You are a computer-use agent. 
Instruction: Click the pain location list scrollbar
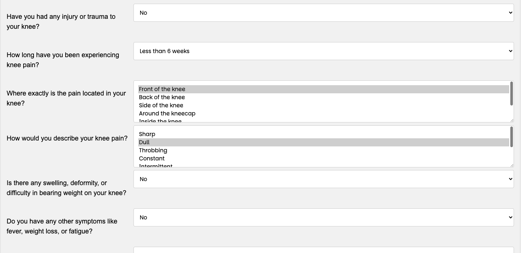tap(511, 94)
